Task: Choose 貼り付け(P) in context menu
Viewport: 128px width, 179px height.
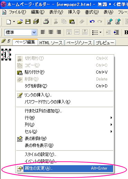Action: [65, 72]
